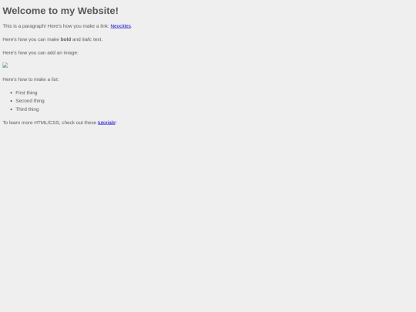Click the 'Third thing' list item

[x=27, y=109]
